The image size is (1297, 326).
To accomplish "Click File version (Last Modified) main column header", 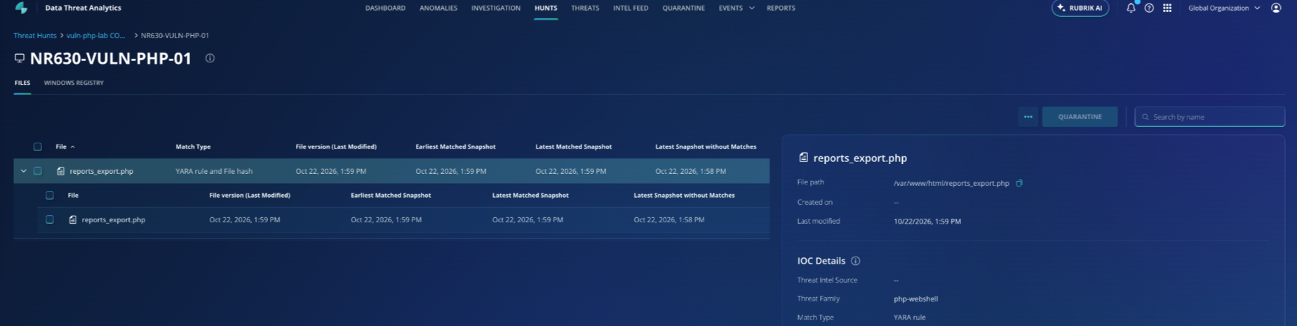I will pyautogui.click(x=336, y=147).
